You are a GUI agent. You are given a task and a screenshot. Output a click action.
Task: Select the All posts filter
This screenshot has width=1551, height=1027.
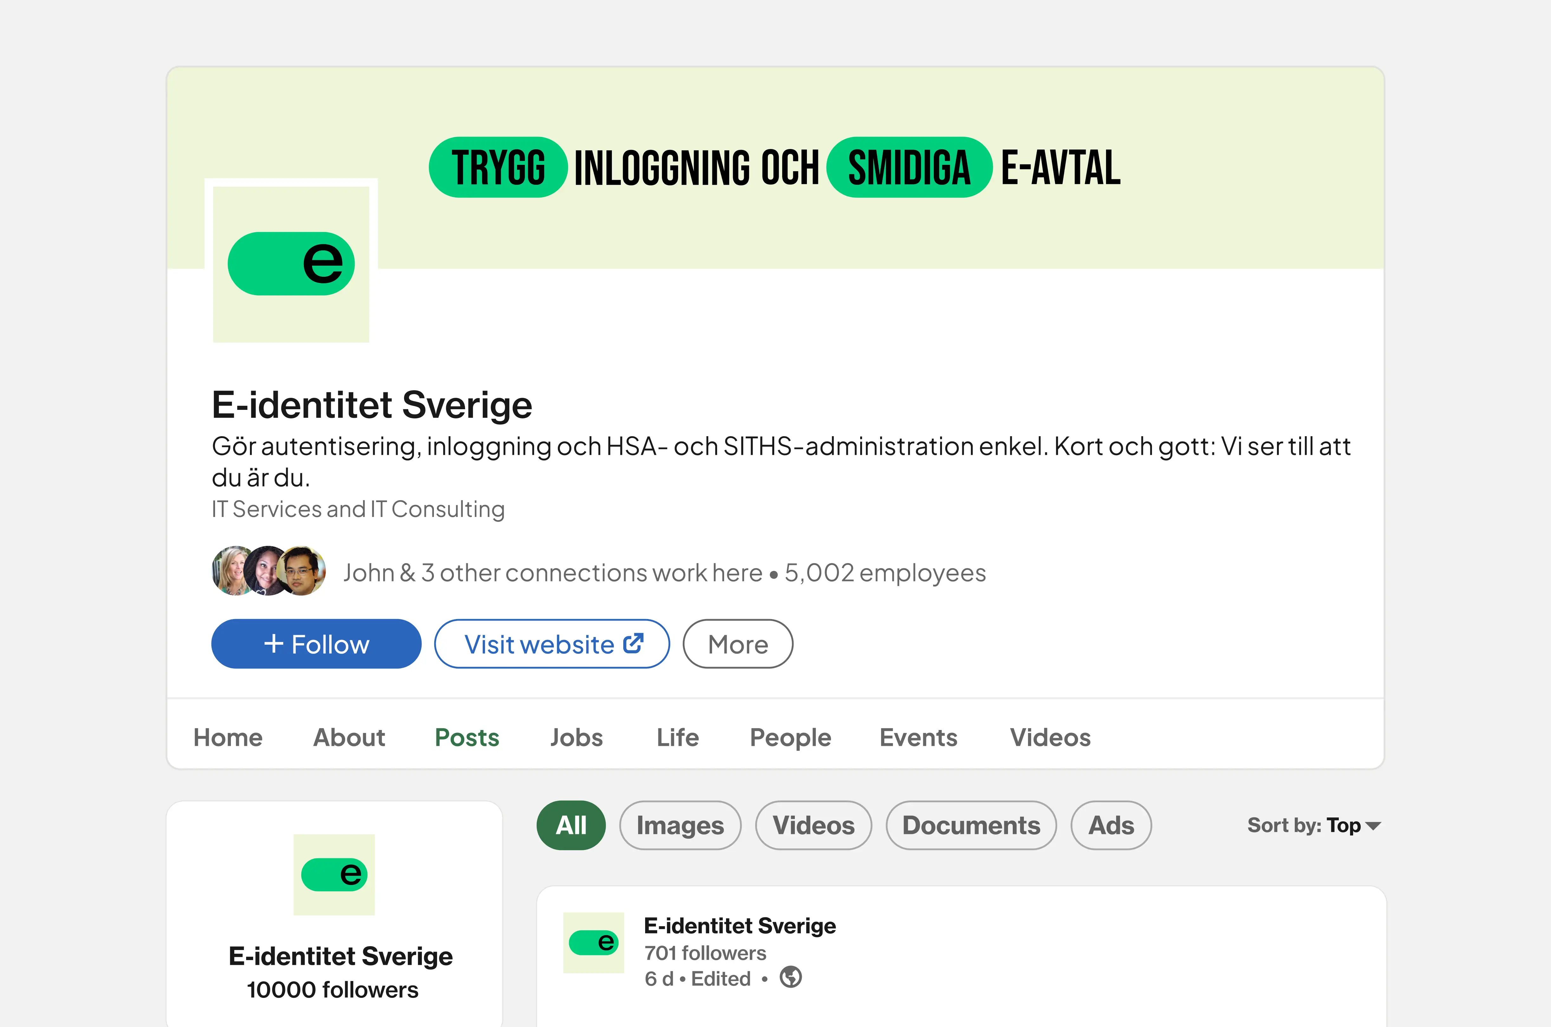(x=571, y=825)
